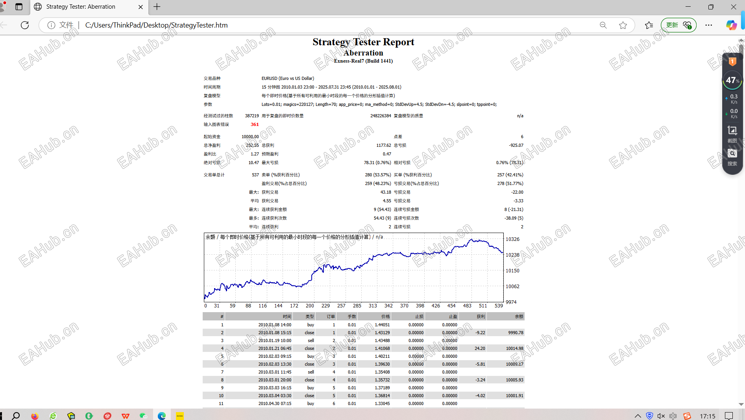Image resolution: width=745 pixels, height=420 pixels.
Task: Open the Copilot sidebar icon
Action: point(731,25)
